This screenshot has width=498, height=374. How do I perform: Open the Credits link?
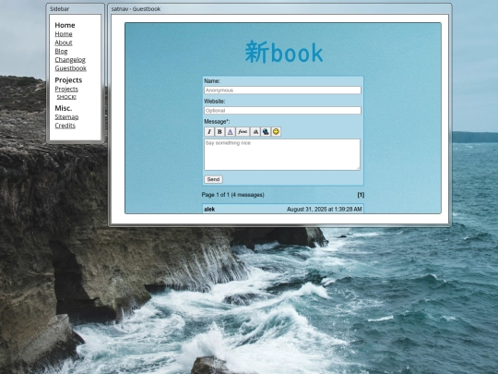65,126
